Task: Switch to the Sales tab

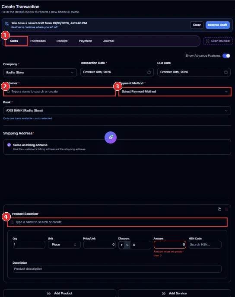Action: pyautogui.click(x=14, y=41)
